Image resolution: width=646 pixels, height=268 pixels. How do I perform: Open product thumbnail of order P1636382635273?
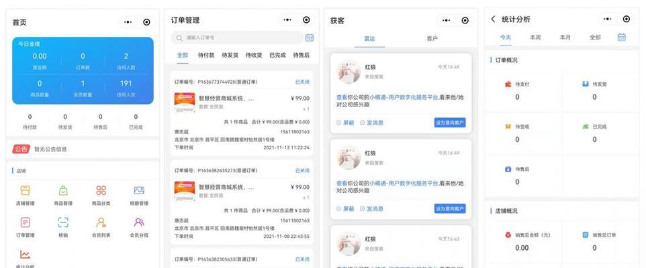185,192
